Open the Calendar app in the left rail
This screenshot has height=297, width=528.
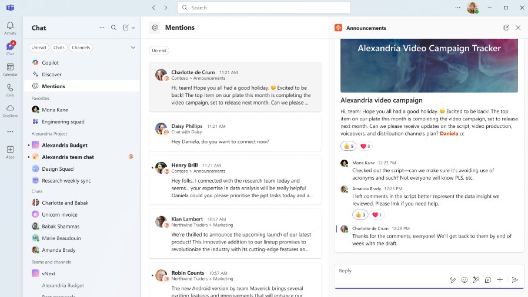tap(10, 69)
